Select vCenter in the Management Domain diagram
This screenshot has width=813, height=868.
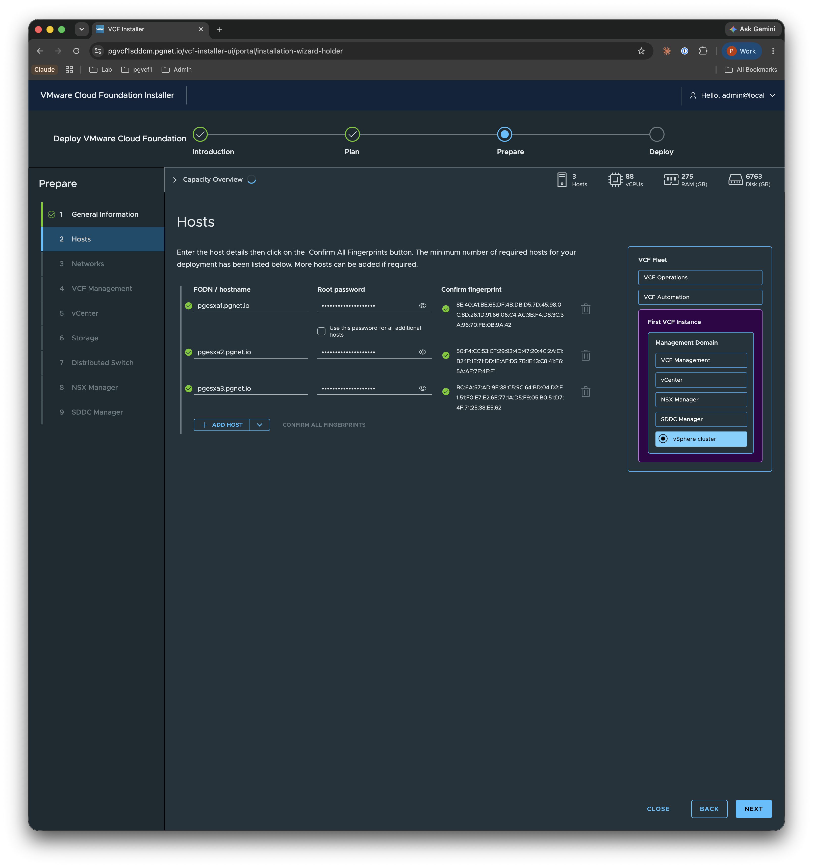point(701,380)
